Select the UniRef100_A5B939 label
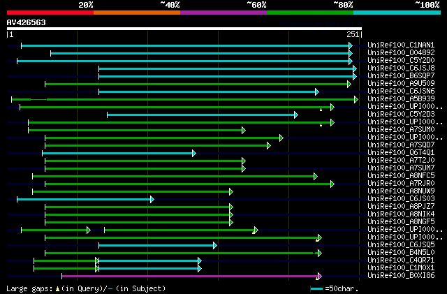The width and height of the screenshot is (447, 294). pos(401,98)
